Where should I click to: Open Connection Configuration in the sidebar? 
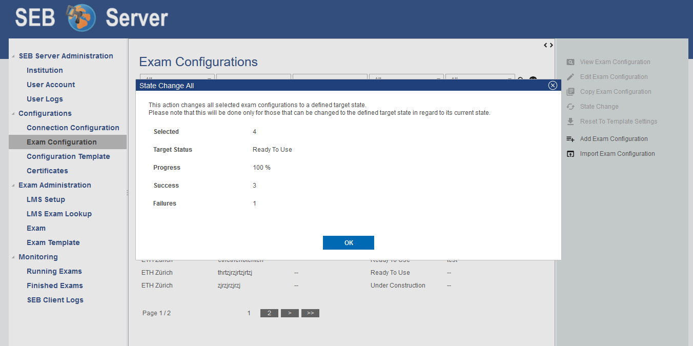(x=73, y=128)
